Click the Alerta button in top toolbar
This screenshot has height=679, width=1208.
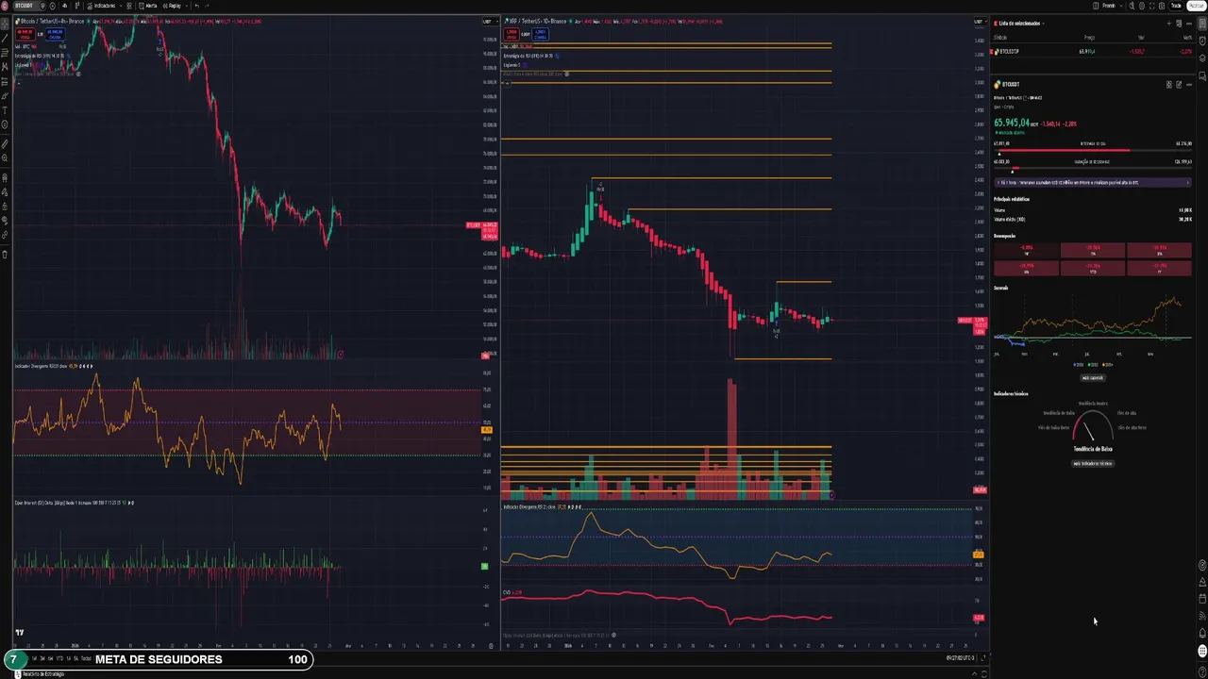pyautogui.click(x=148, y=6)
